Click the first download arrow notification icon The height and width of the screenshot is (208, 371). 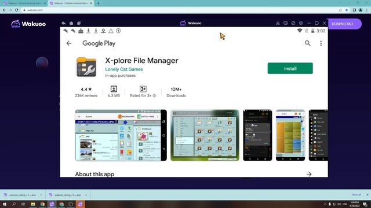click(x=88, y=31)
